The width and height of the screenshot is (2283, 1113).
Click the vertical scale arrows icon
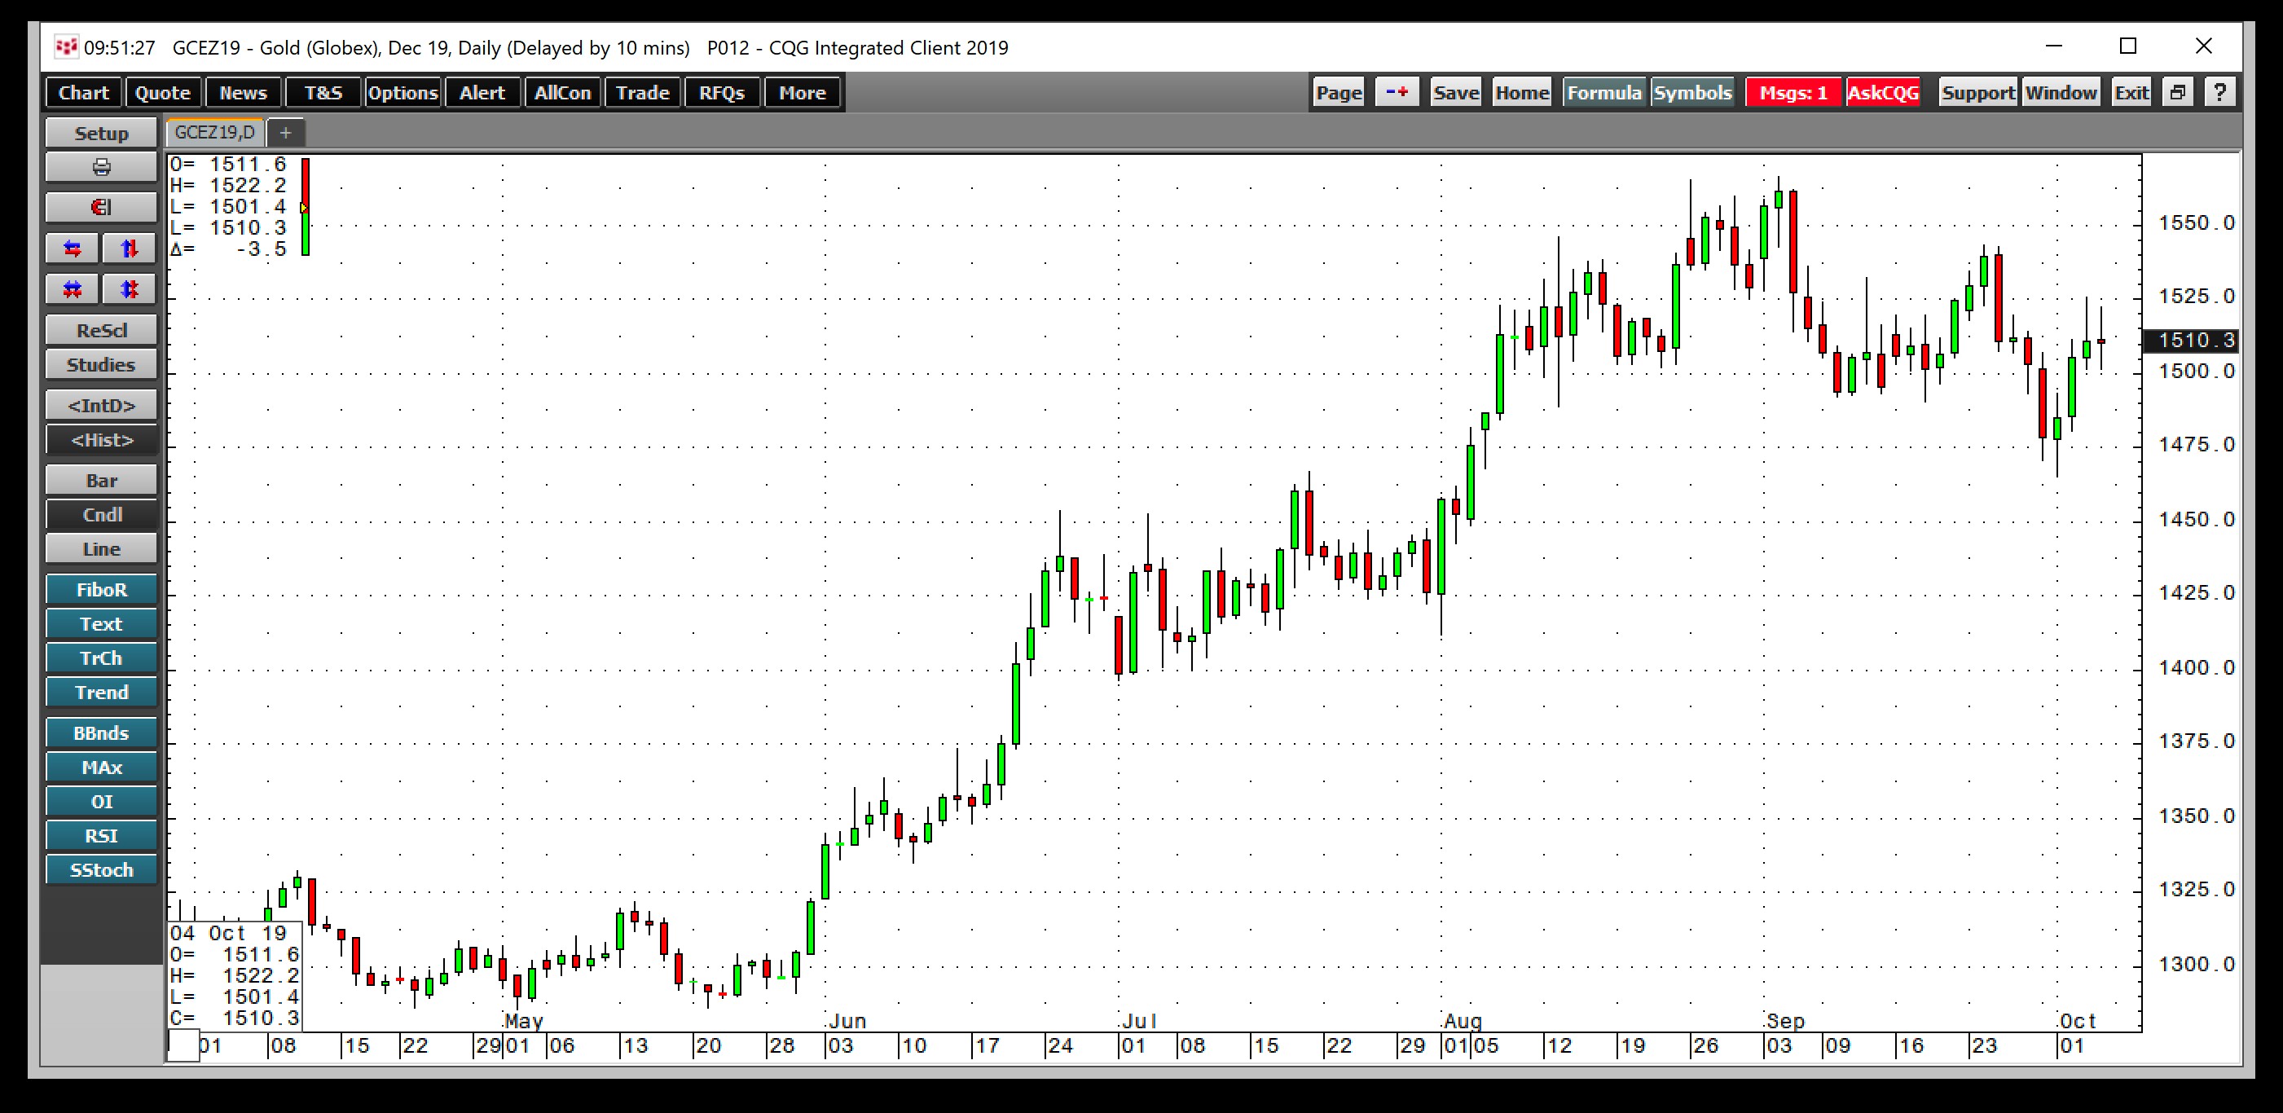[x=129, y=249]
